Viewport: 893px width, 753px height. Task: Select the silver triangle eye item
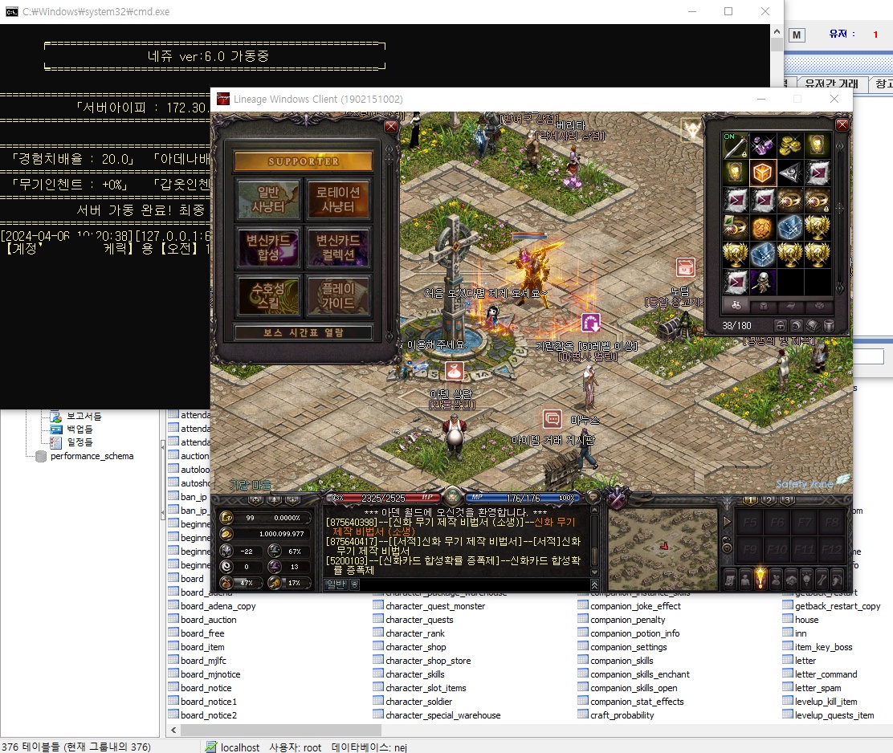[789, 173]
